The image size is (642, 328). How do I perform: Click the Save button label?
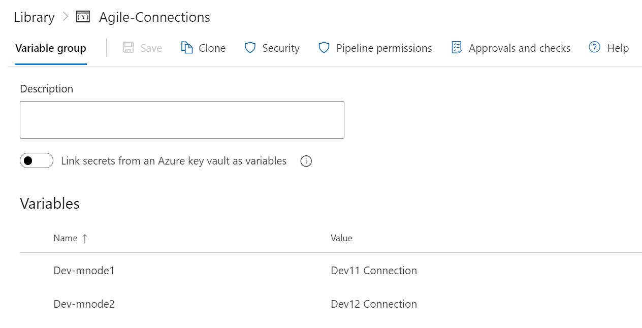coord(151,48)
